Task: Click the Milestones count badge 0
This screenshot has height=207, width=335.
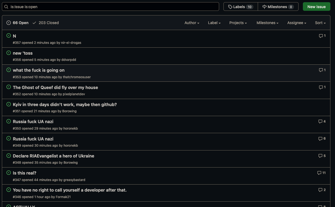Action: point(291,7)
